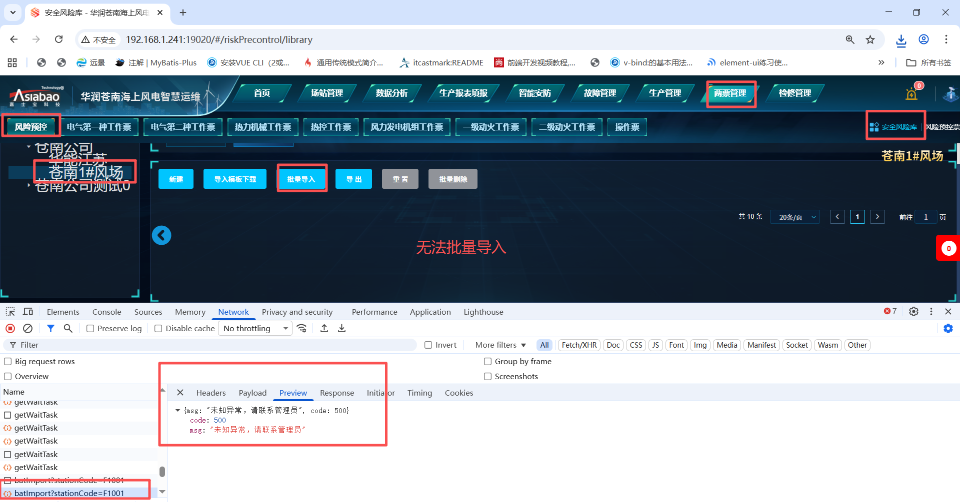Click the 导入模板下载 button
This screenshot has height=502, width=960.
pos(235,179)
